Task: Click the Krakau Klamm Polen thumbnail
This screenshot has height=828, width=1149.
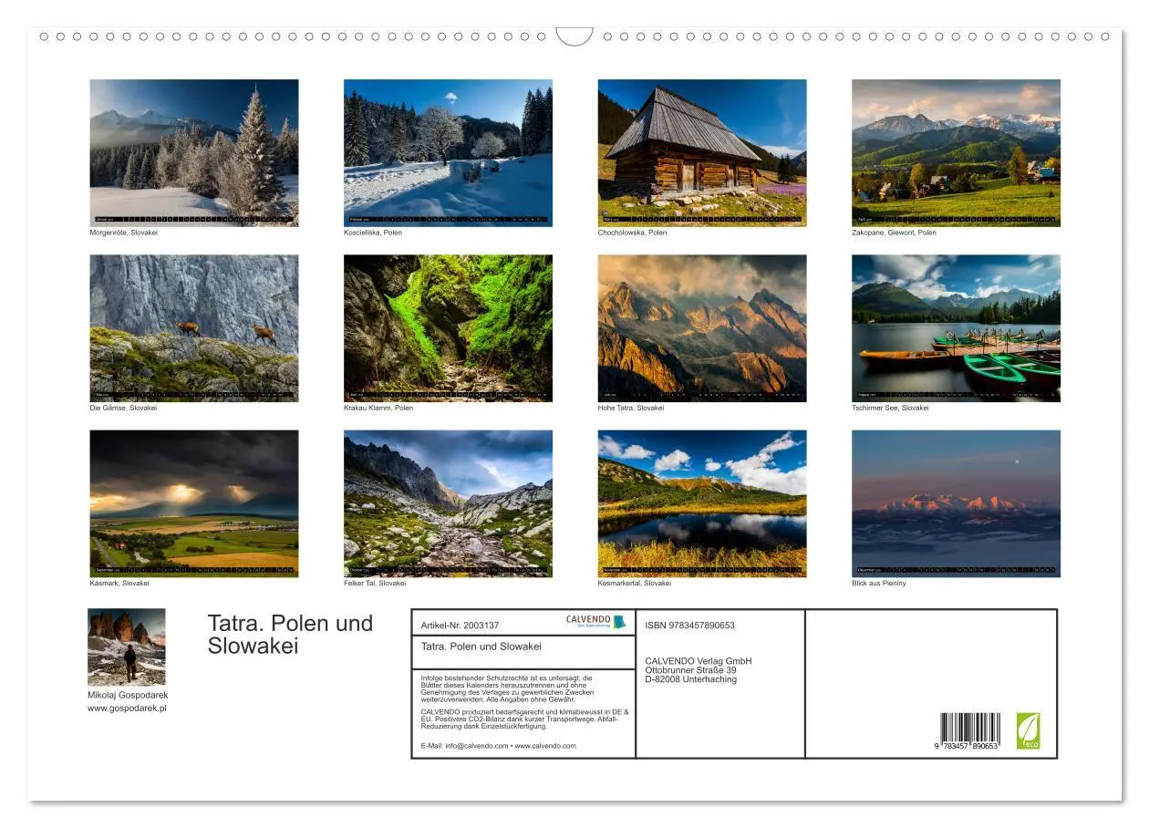Action: 448,326
